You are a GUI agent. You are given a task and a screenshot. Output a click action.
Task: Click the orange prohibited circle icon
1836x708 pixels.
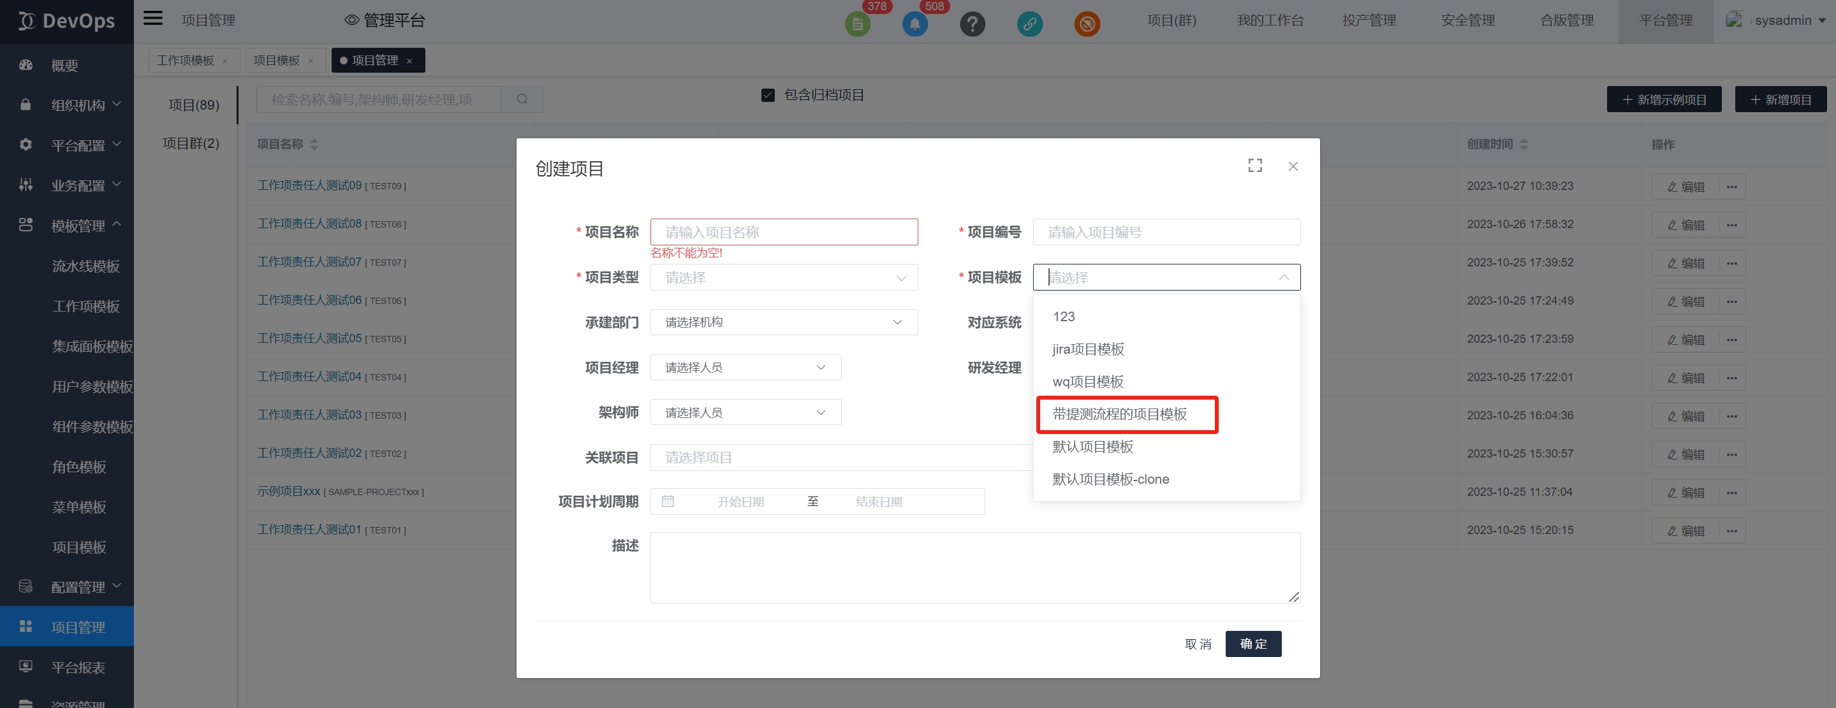pos(1086,24)
